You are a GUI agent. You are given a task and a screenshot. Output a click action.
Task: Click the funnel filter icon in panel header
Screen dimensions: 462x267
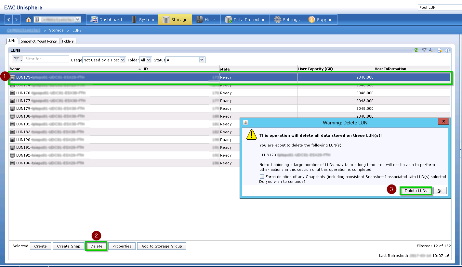[x=424, y=50]
